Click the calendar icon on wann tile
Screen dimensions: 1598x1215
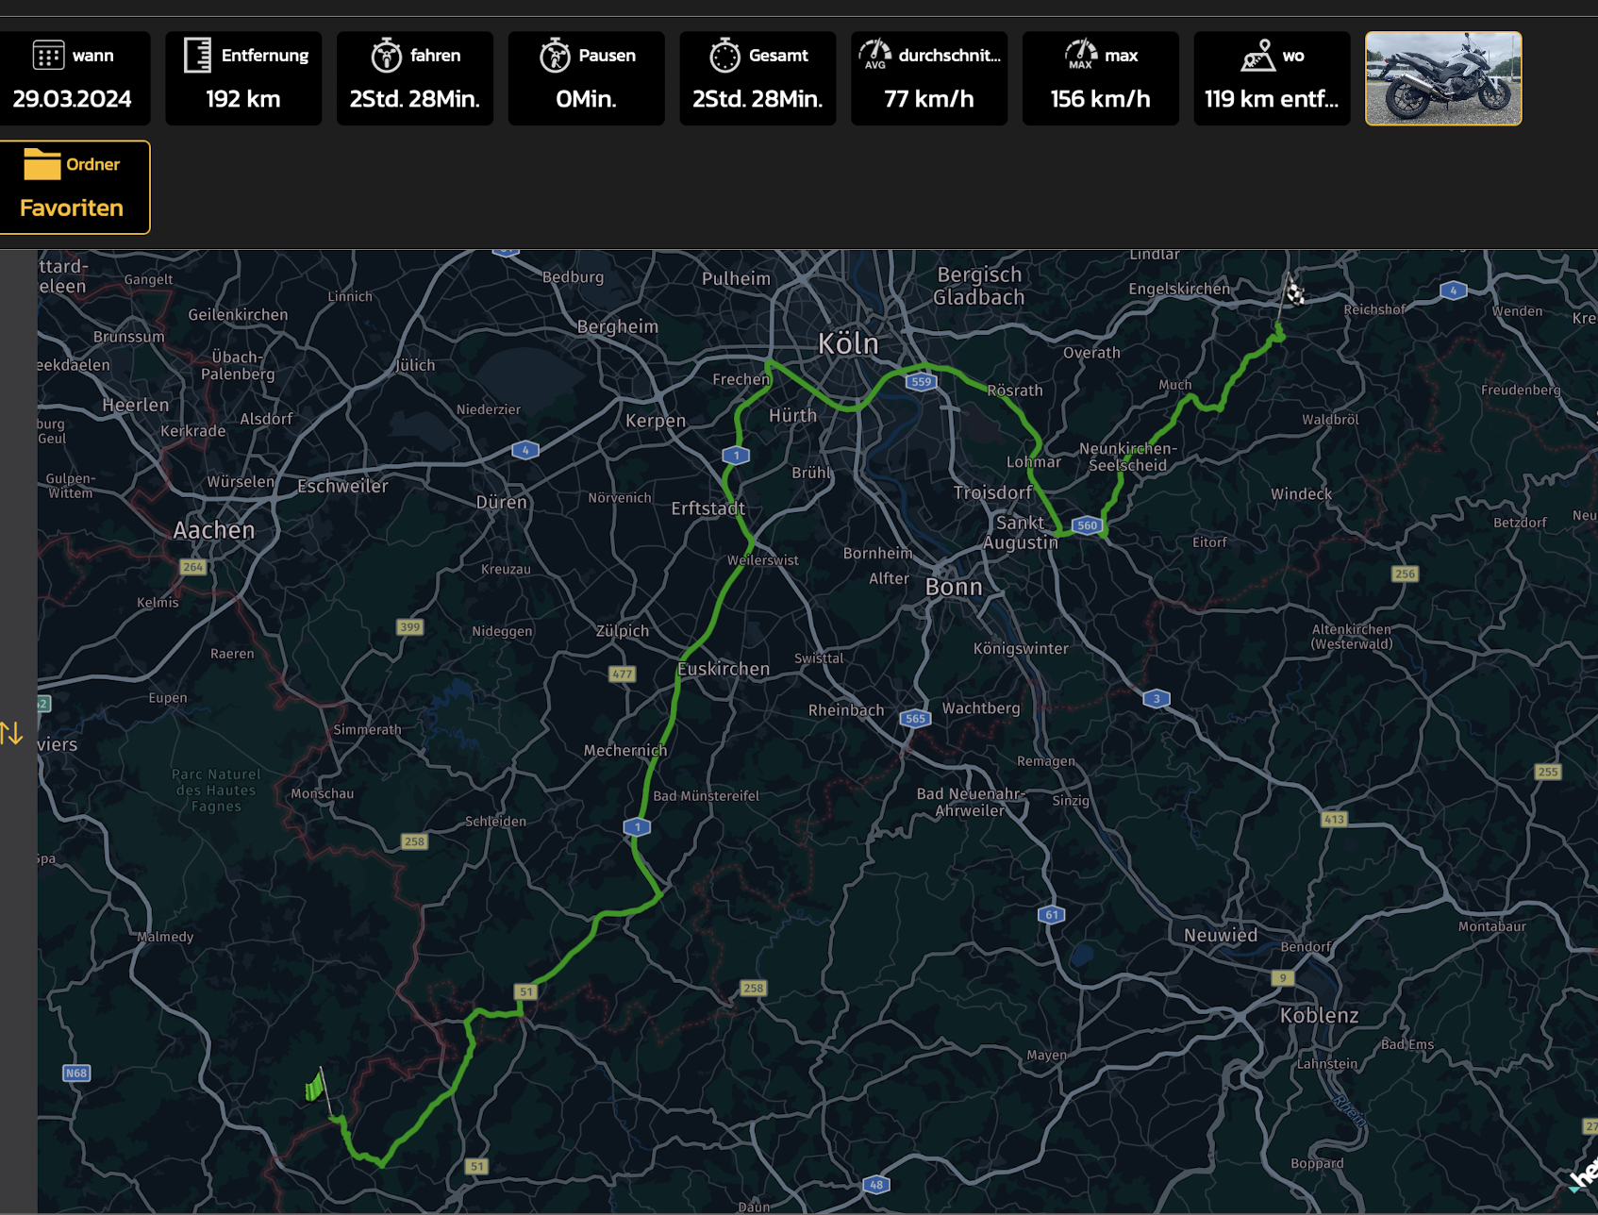48,56
